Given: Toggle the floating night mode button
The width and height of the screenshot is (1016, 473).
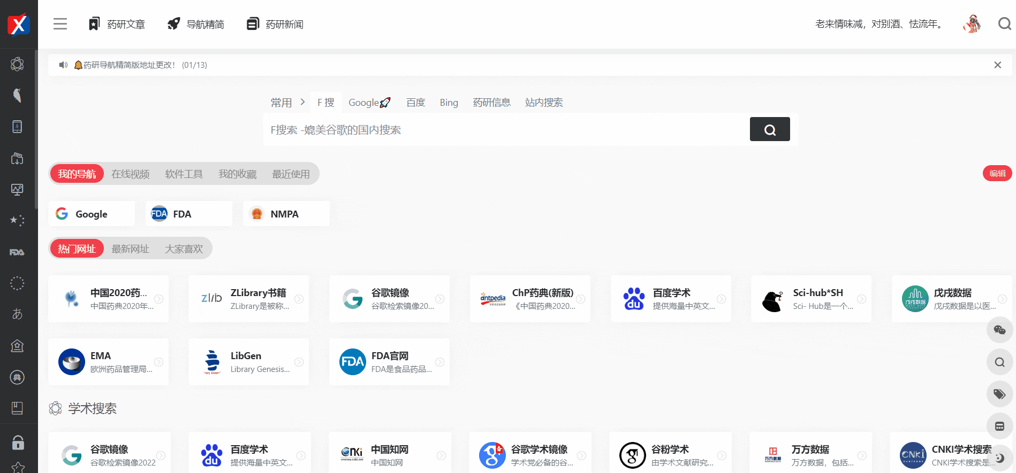Looking at the screenshot, I should [x=999, y=458].
